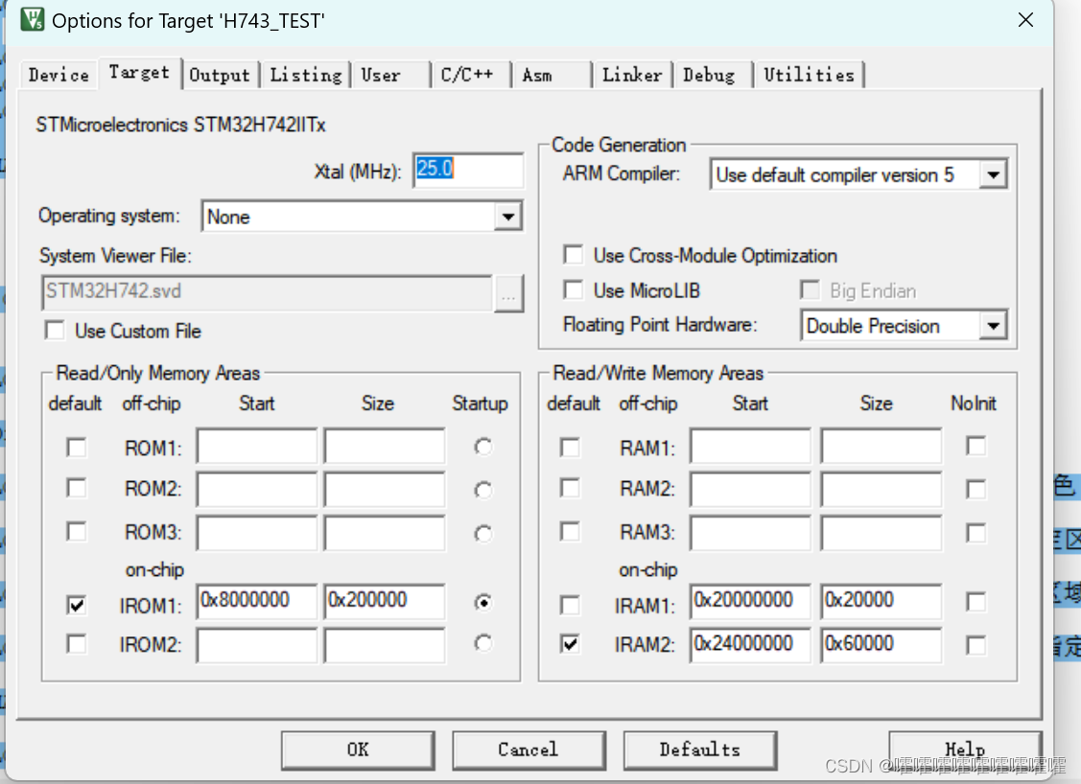Check the ROM3 default checkbox

(77, 532)
